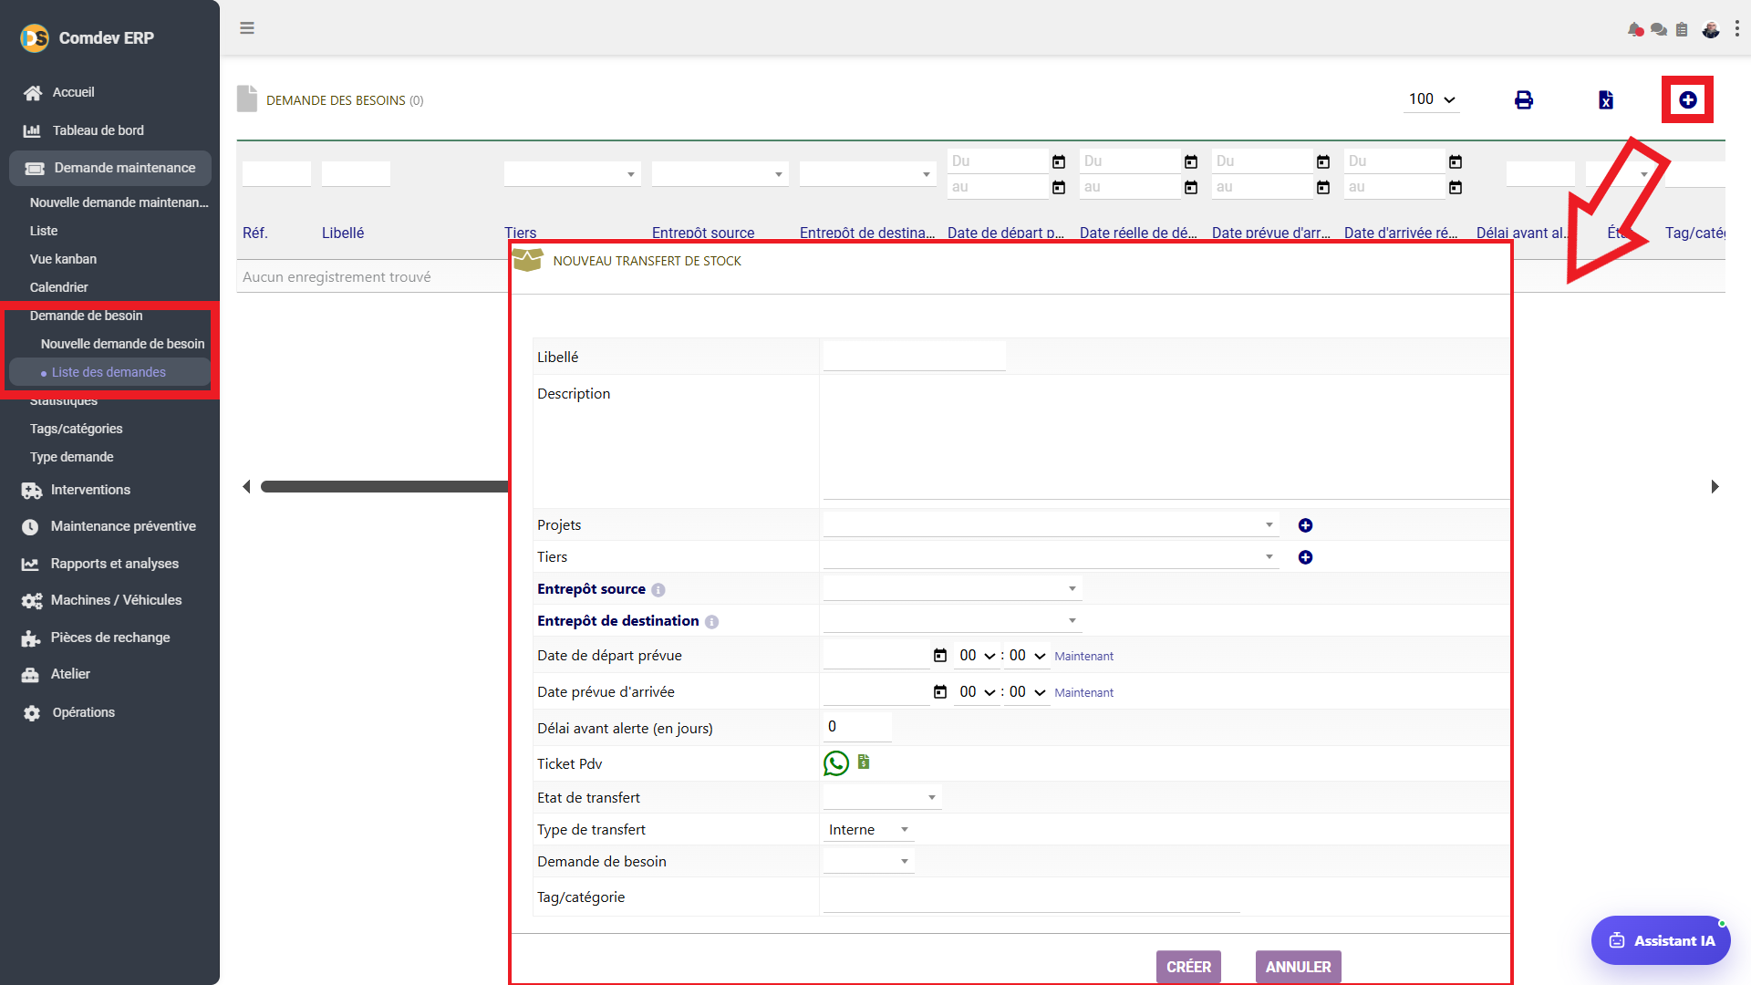
Task: Expand the Projets dropdown
Action: coord(1051,524)
